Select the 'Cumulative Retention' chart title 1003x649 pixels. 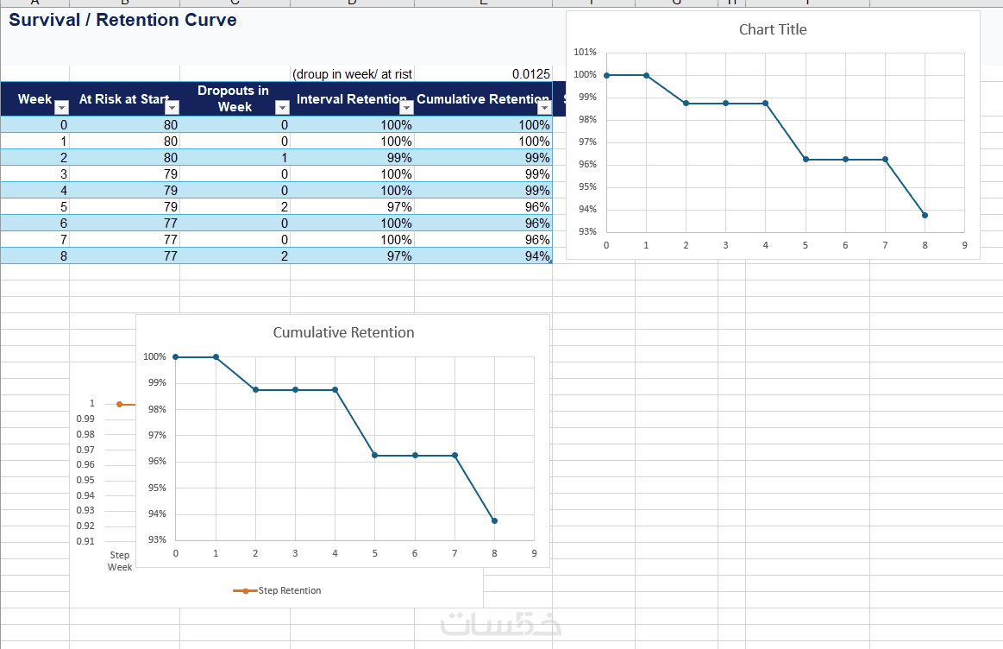[343, 332]
